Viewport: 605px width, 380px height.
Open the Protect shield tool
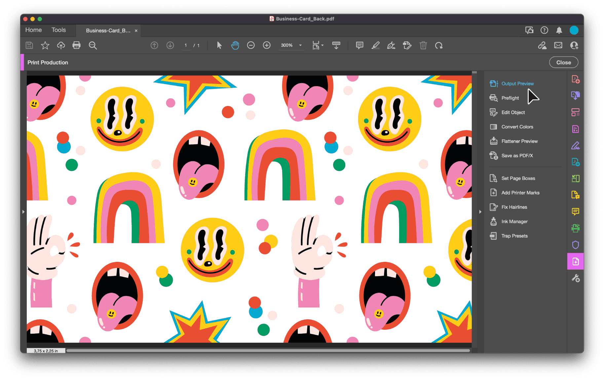[x=575, y=245]
